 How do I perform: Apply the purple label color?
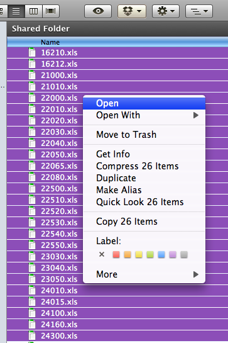point(173,254)
